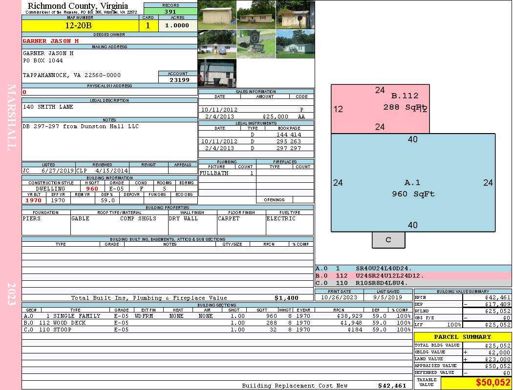Click legal instrument book/page 295 263
This screenshot has height=390, width=513.
coord(289,141)
